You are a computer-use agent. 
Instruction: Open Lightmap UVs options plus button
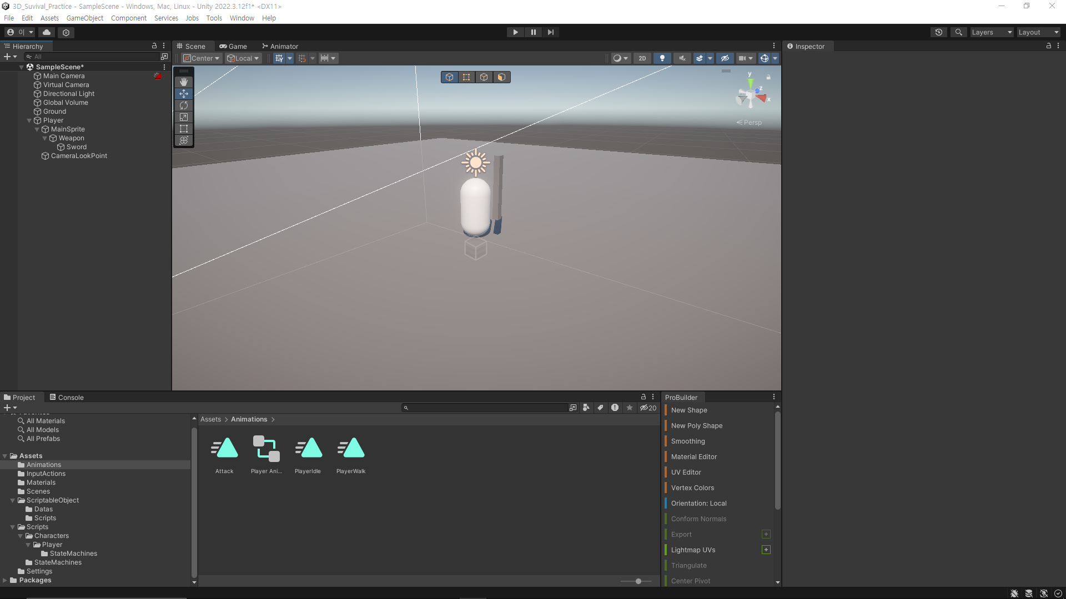766,550
